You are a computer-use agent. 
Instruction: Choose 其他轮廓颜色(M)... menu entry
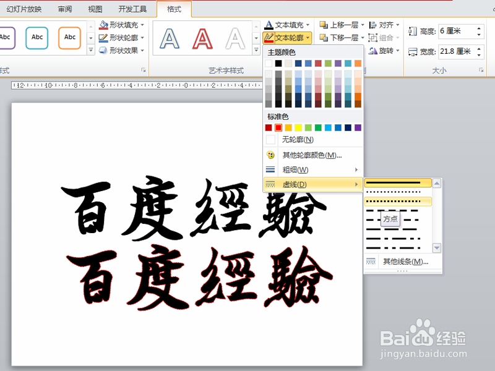coord(313,155)
